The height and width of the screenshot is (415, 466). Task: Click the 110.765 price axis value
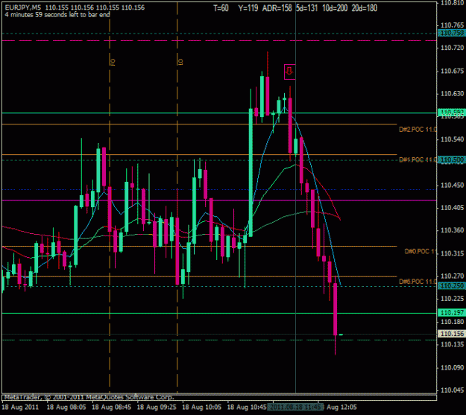click(x=452, y=25)
